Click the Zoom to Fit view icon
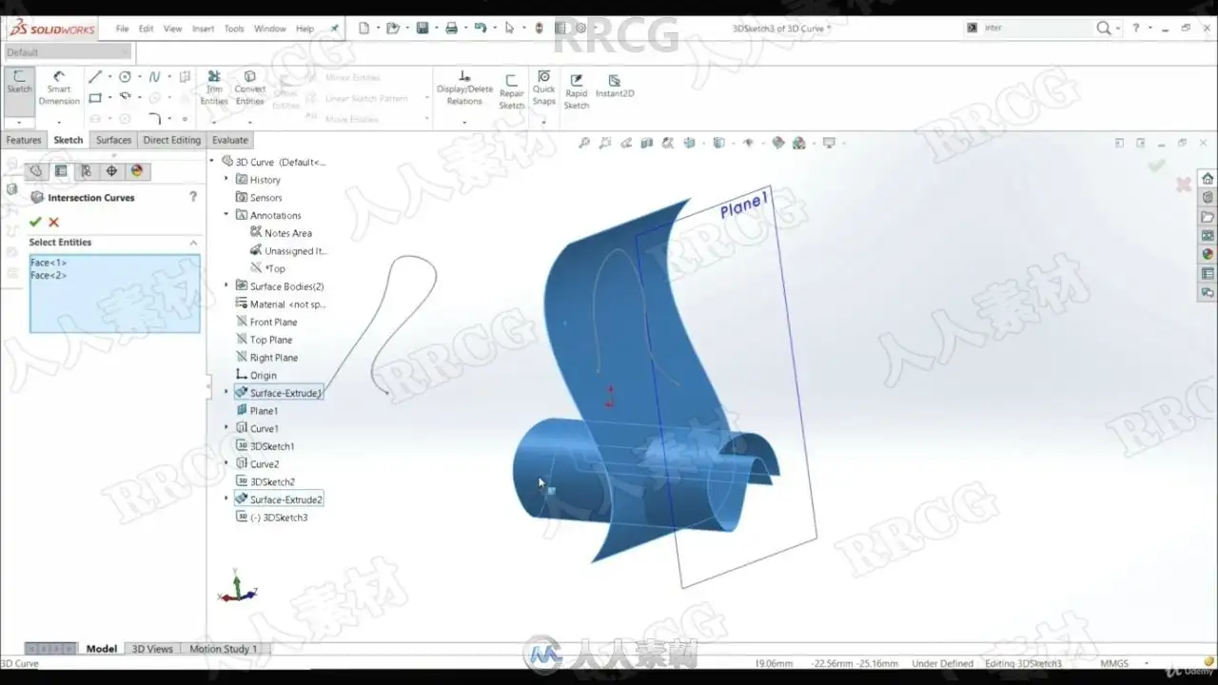 click(x=583, y=143)
